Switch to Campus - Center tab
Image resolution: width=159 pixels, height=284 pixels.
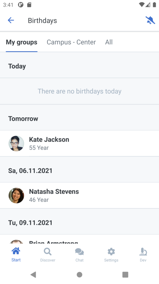tap(71, 42)
